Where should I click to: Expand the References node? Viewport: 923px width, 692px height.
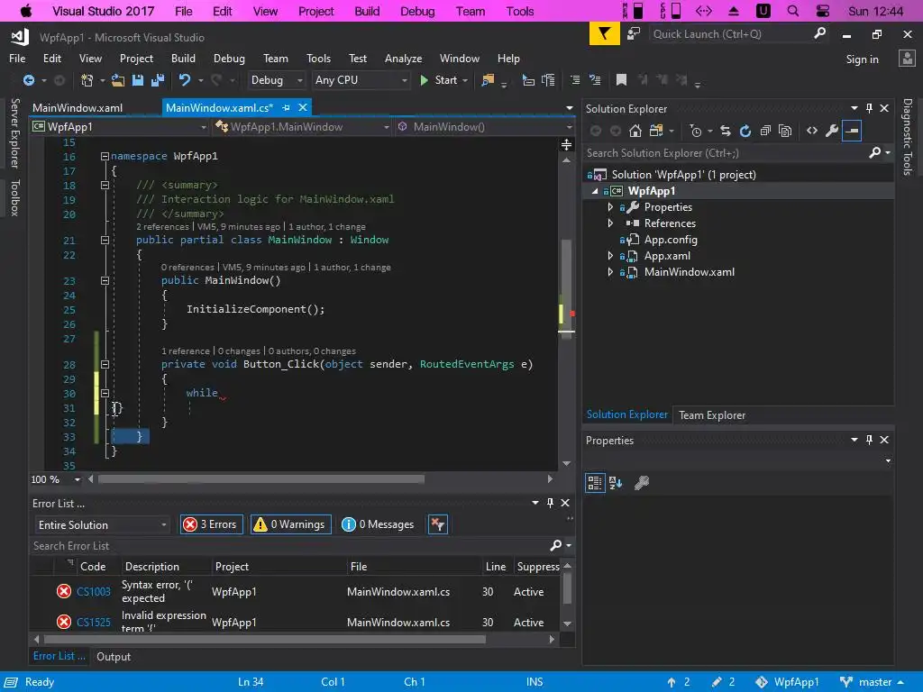[610, 223]
